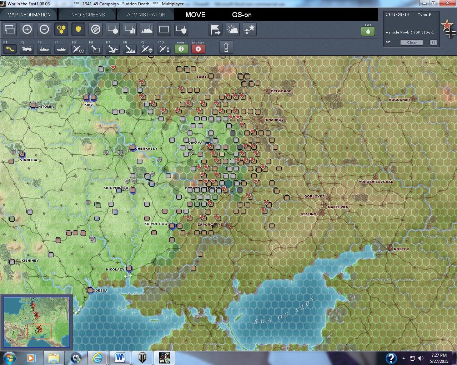Open the INFO SCREENS tab

[87, 15]
